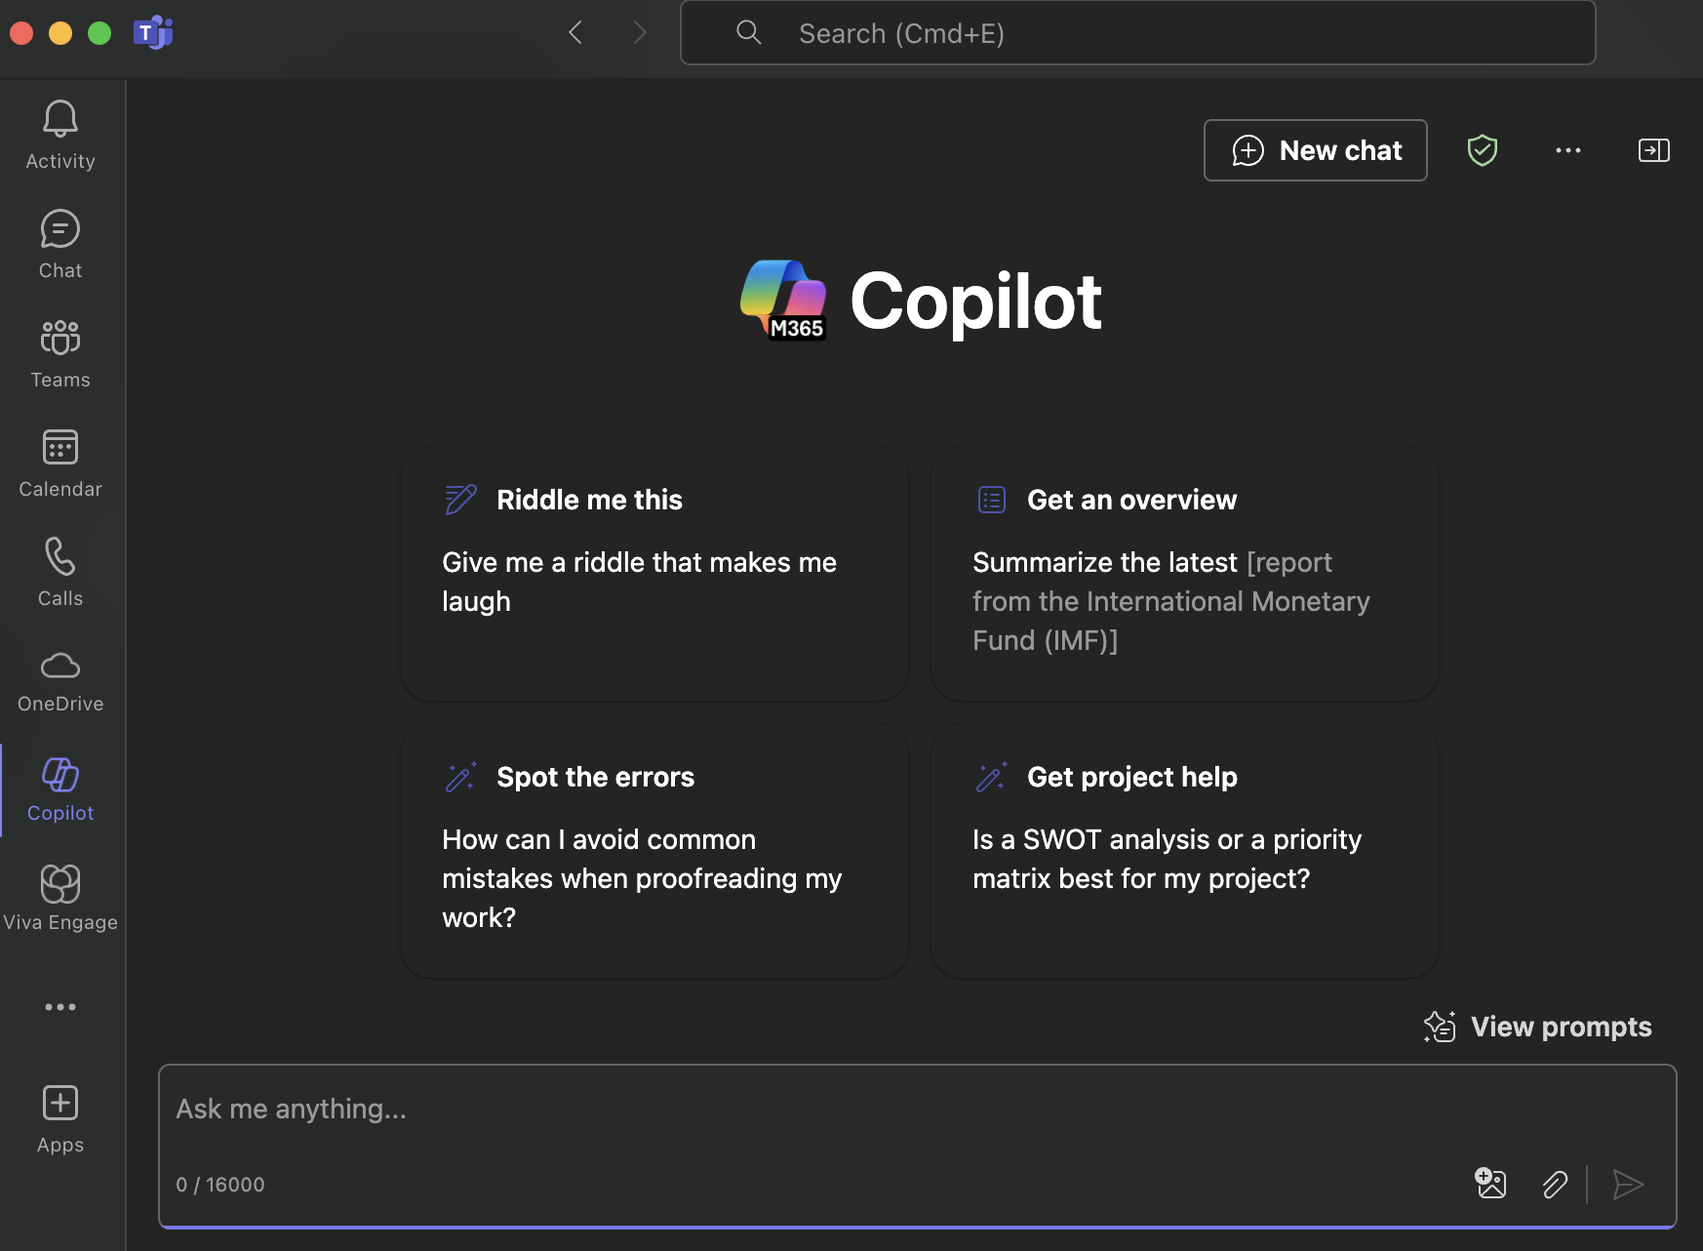Add an image with the picture-plus icon

tap(1490, 1184)
